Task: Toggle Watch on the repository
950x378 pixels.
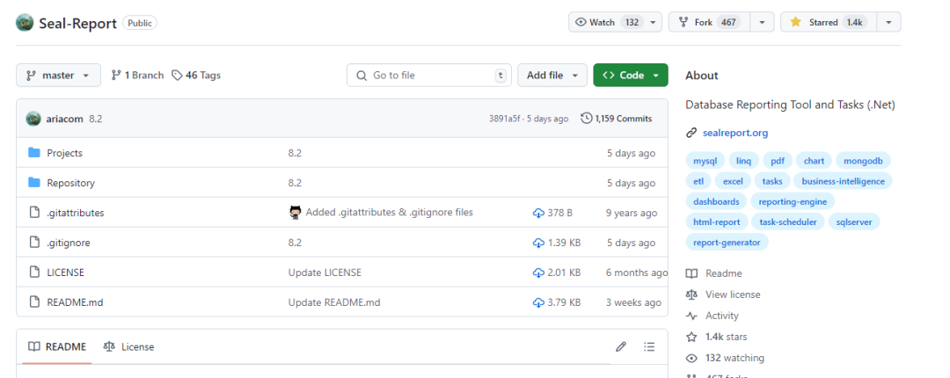Action: point(609,23)
